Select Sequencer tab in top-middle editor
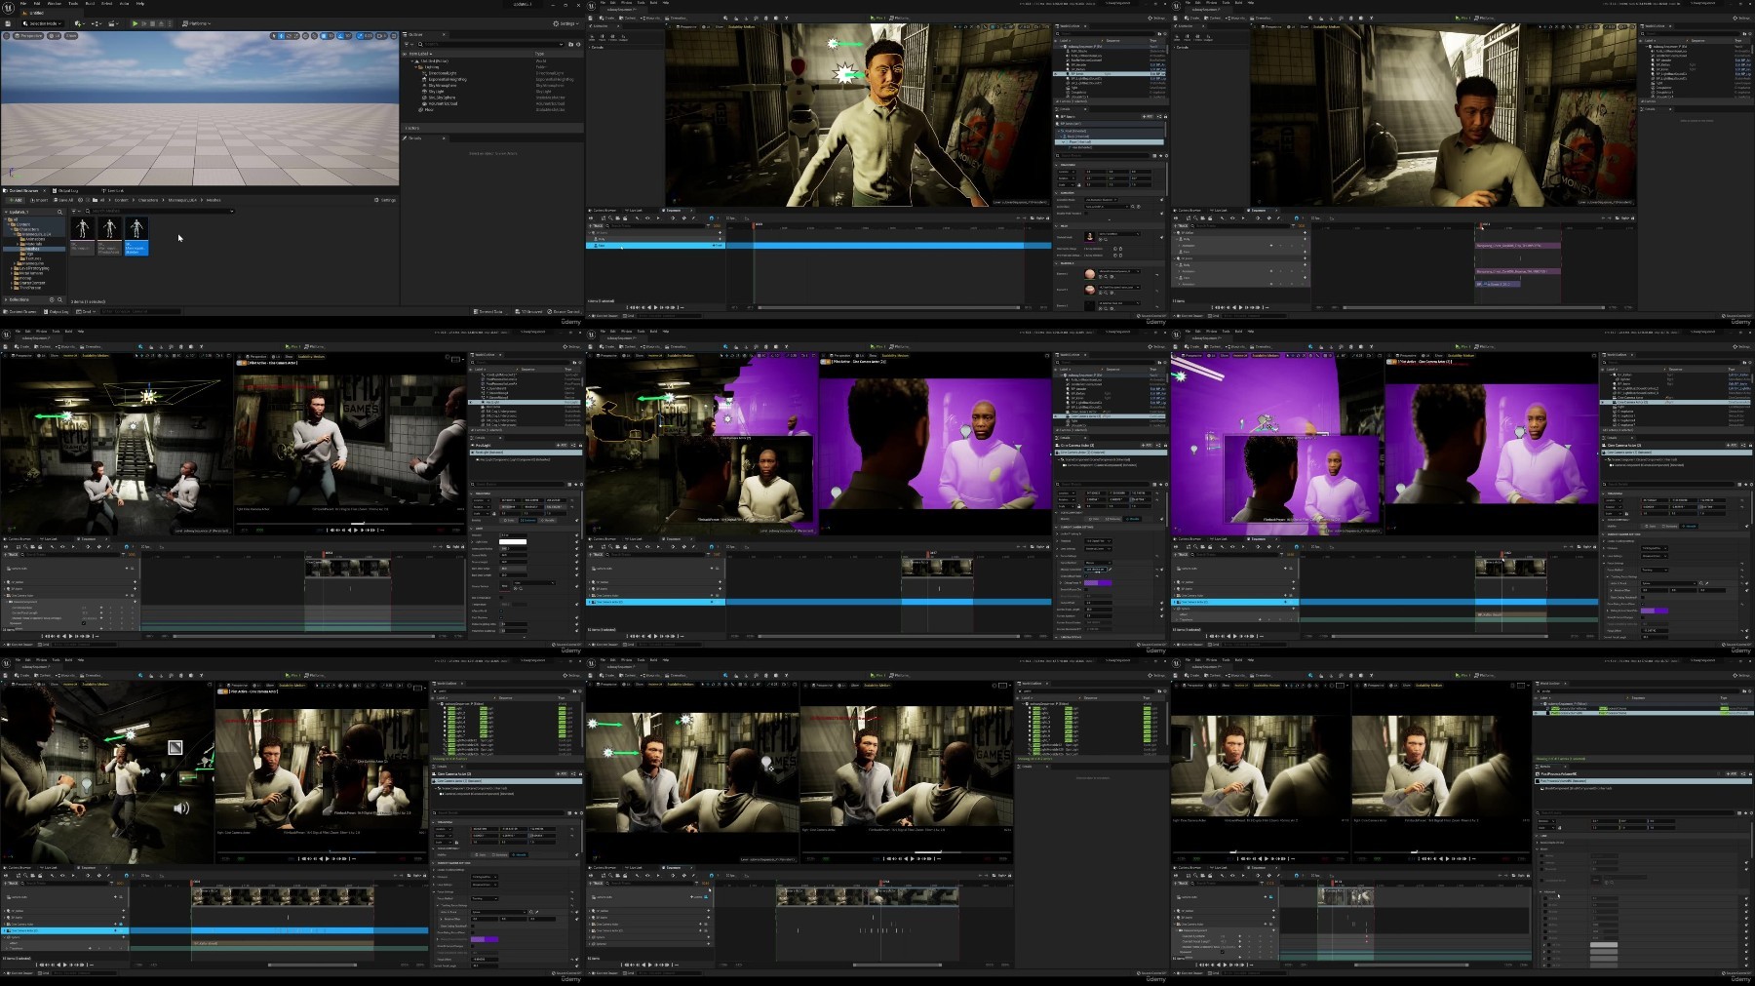 (x=674, y=210)
